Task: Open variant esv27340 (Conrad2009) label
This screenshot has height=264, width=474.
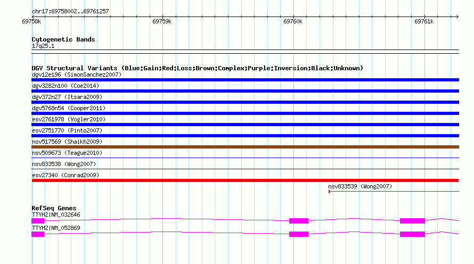Action: tap(66, 175)
